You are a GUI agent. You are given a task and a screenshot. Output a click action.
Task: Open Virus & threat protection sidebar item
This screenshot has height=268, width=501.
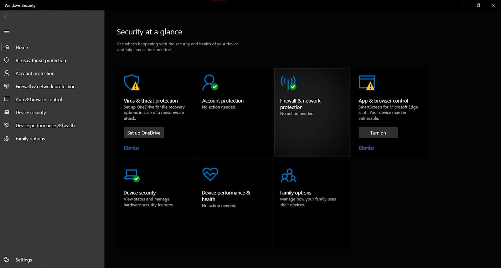[52, 60]
